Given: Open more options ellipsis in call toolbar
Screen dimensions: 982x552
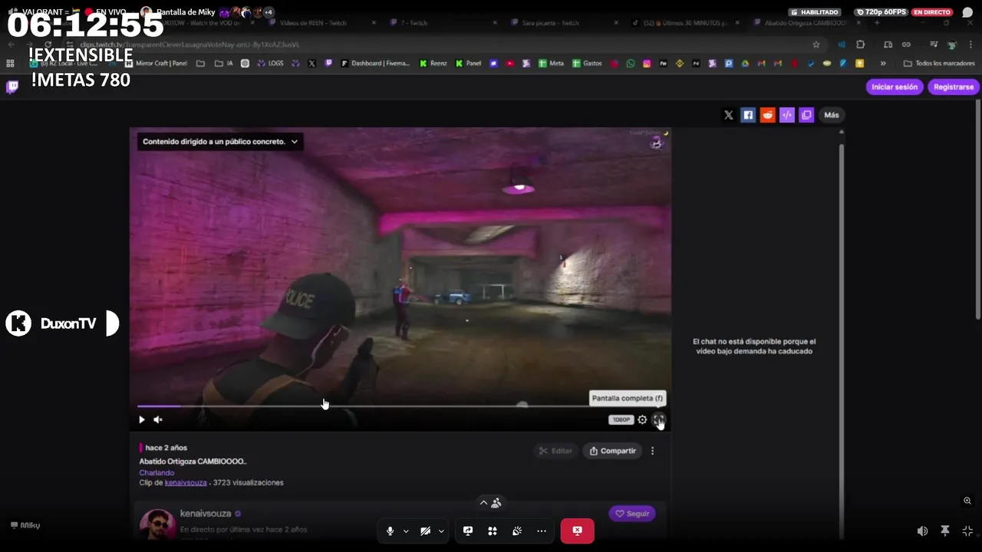Looking at the screenshot, I should click(542, 531).
